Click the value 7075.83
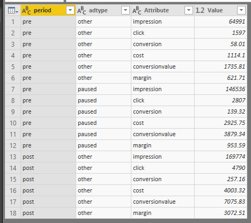The image size is (251, 223). pos(234,202)
